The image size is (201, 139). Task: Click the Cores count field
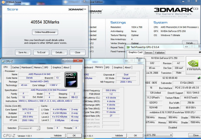(x=57, y=128)
